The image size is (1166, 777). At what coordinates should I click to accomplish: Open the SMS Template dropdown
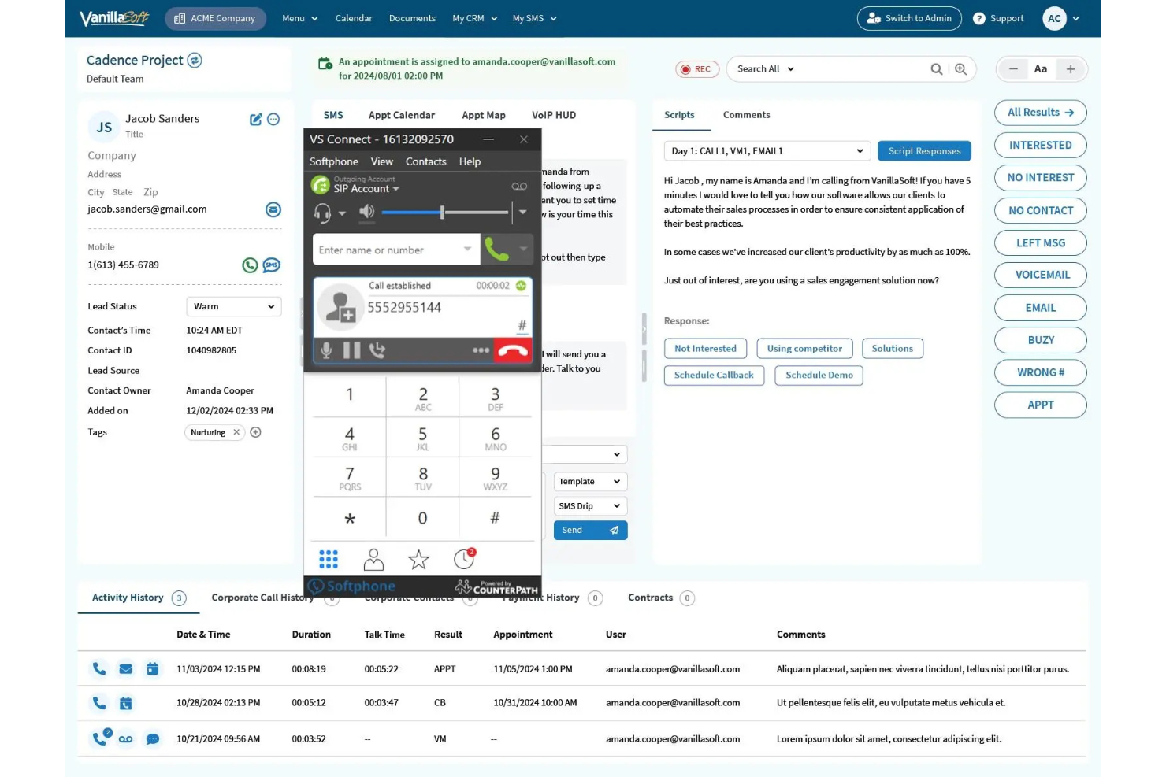coord(590,482)
